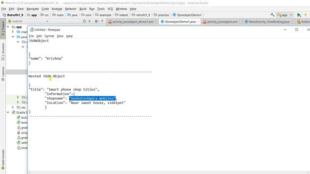Open the Navigate menu in Android Studio
The image size is (310, 174).
(32, 9)
